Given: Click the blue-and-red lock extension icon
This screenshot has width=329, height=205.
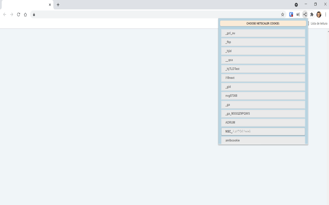Looking at the screenshot, I should (x=291, y=14).
